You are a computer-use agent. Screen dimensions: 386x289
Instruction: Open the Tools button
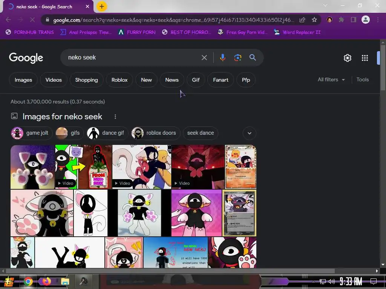[362, 80]
